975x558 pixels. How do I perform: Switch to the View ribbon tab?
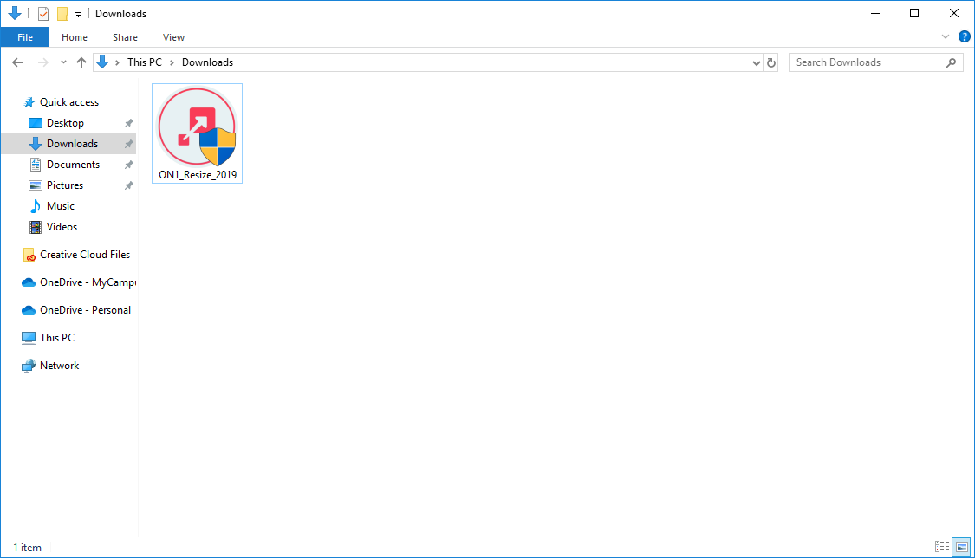point(173,37)
